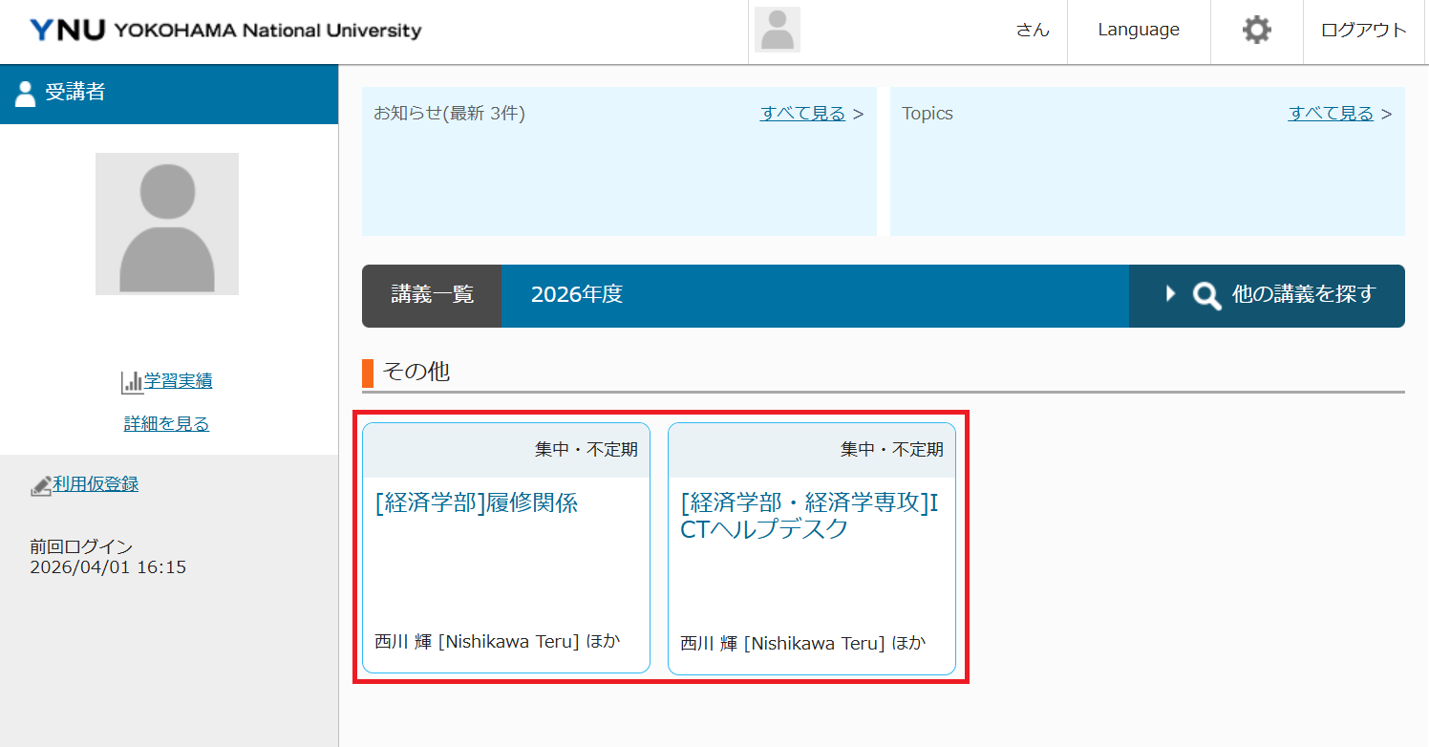This screenshot has width=1429, height=747.
Task: Open the 詳細を見る link
Action: click(166, 423)
